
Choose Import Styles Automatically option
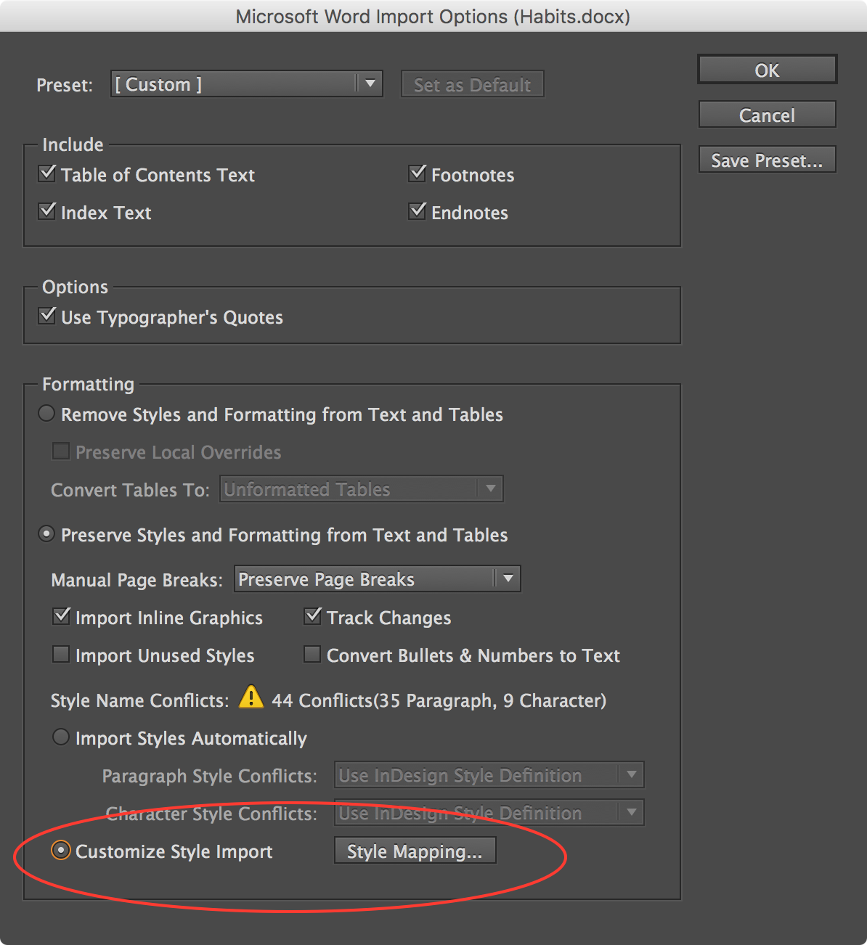coord(61,737)
